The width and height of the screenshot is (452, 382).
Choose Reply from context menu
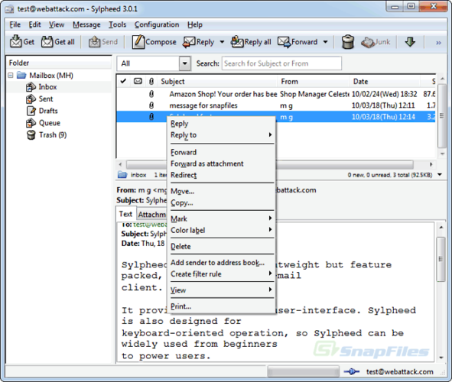[x=221, y=124]
